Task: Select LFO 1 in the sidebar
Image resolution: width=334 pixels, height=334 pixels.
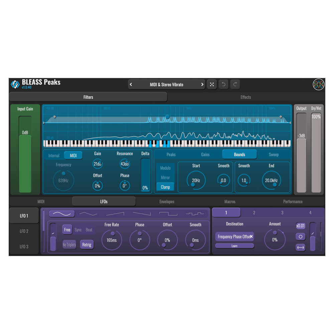Action: coord(24,216)
